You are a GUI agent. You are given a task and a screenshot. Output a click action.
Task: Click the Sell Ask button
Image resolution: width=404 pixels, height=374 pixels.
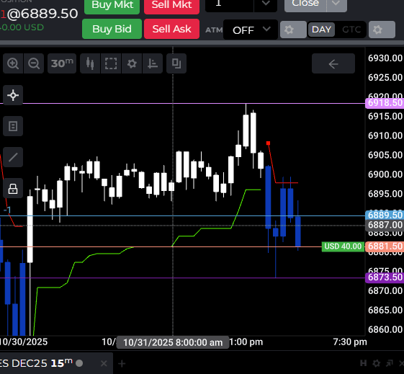tap(171, 29)
